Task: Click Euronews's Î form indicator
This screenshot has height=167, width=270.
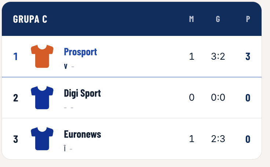Action: click(65, 148)
